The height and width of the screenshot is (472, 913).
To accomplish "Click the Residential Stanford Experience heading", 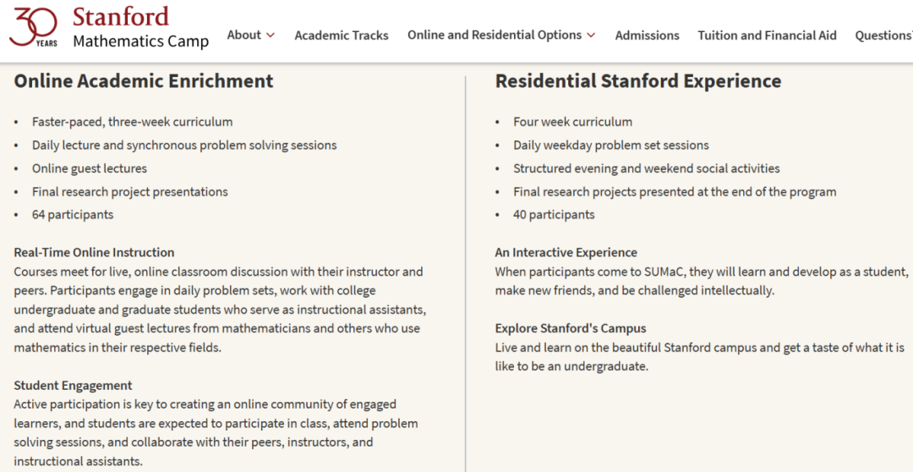I will click(x=638, y=81).
